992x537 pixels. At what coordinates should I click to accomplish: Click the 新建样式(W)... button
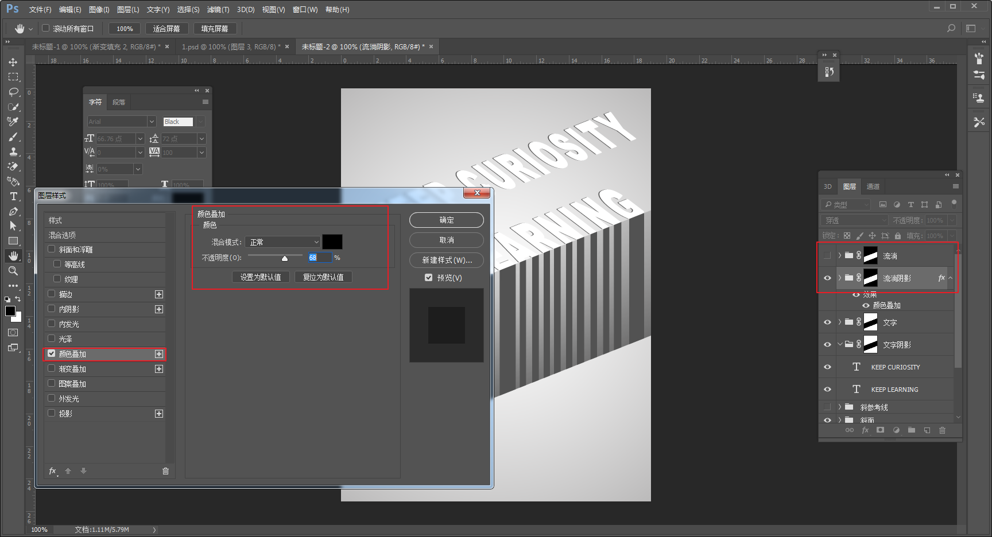point(447,260)
